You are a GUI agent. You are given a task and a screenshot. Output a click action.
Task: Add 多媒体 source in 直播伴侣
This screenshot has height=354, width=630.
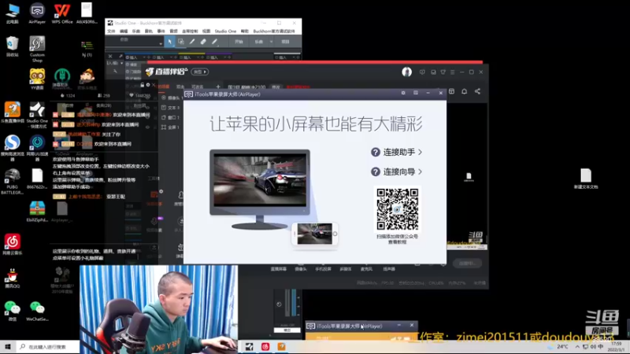(346, 269)
